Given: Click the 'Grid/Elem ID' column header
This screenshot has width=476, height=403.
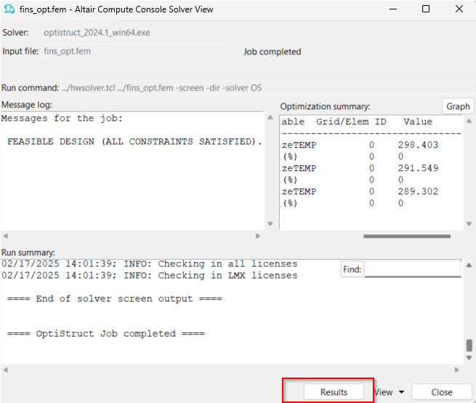Looking at the screenshot, I should click(351, 121).
